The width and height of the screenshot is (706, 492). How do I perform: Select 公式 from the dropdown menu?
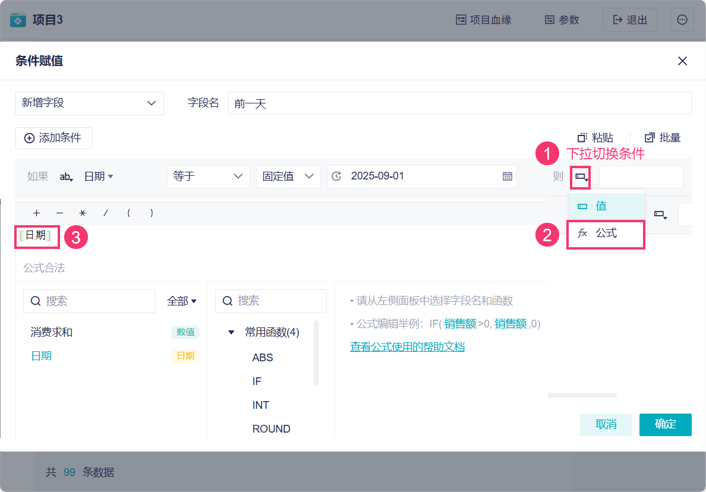tap(606, 234)
